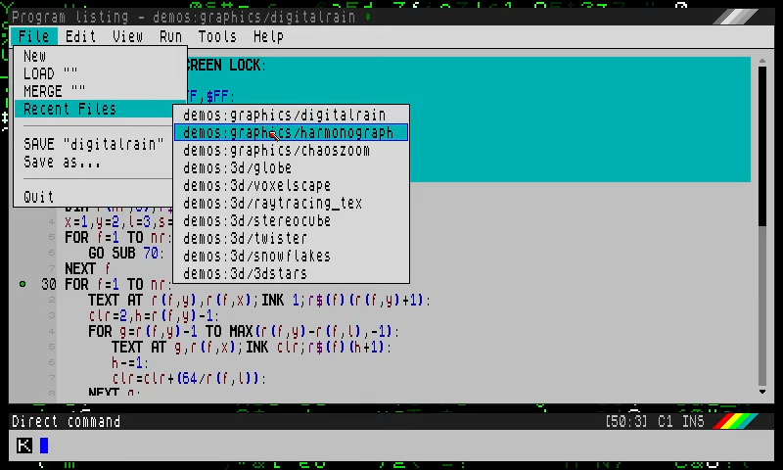Click the NEXT f code line
Viewport: 783px width, 470px height.
[x=87, y=268]
